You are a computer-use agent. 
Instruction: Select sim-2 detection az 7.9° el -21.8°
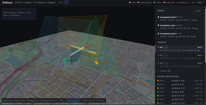pos(180,92)
